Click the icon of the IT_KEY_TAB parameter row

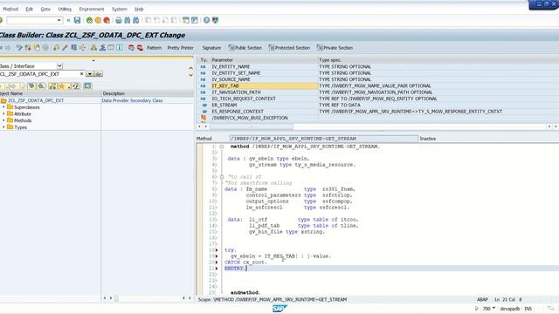204,85
